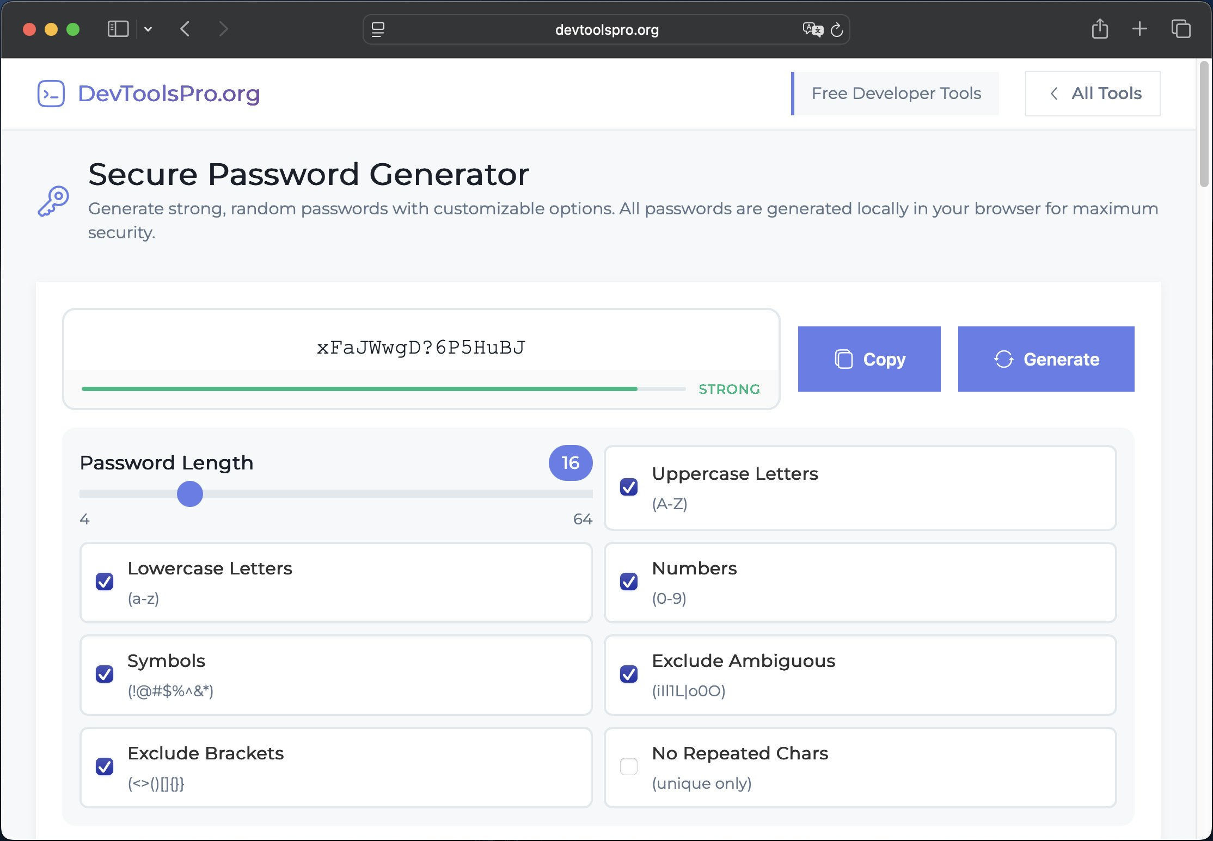Click the generated password text field
The width and height of the screenshot is (1213, 841).
pos(421,348)
